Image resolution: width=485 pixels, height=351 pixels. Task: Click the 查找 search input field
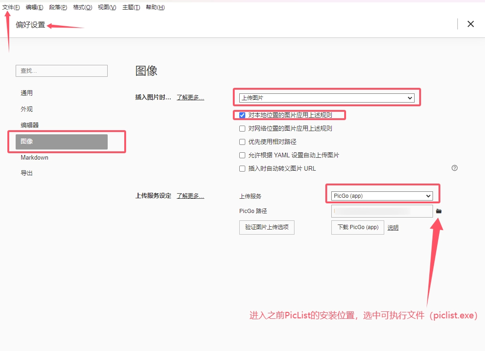(x=62, y=71)
